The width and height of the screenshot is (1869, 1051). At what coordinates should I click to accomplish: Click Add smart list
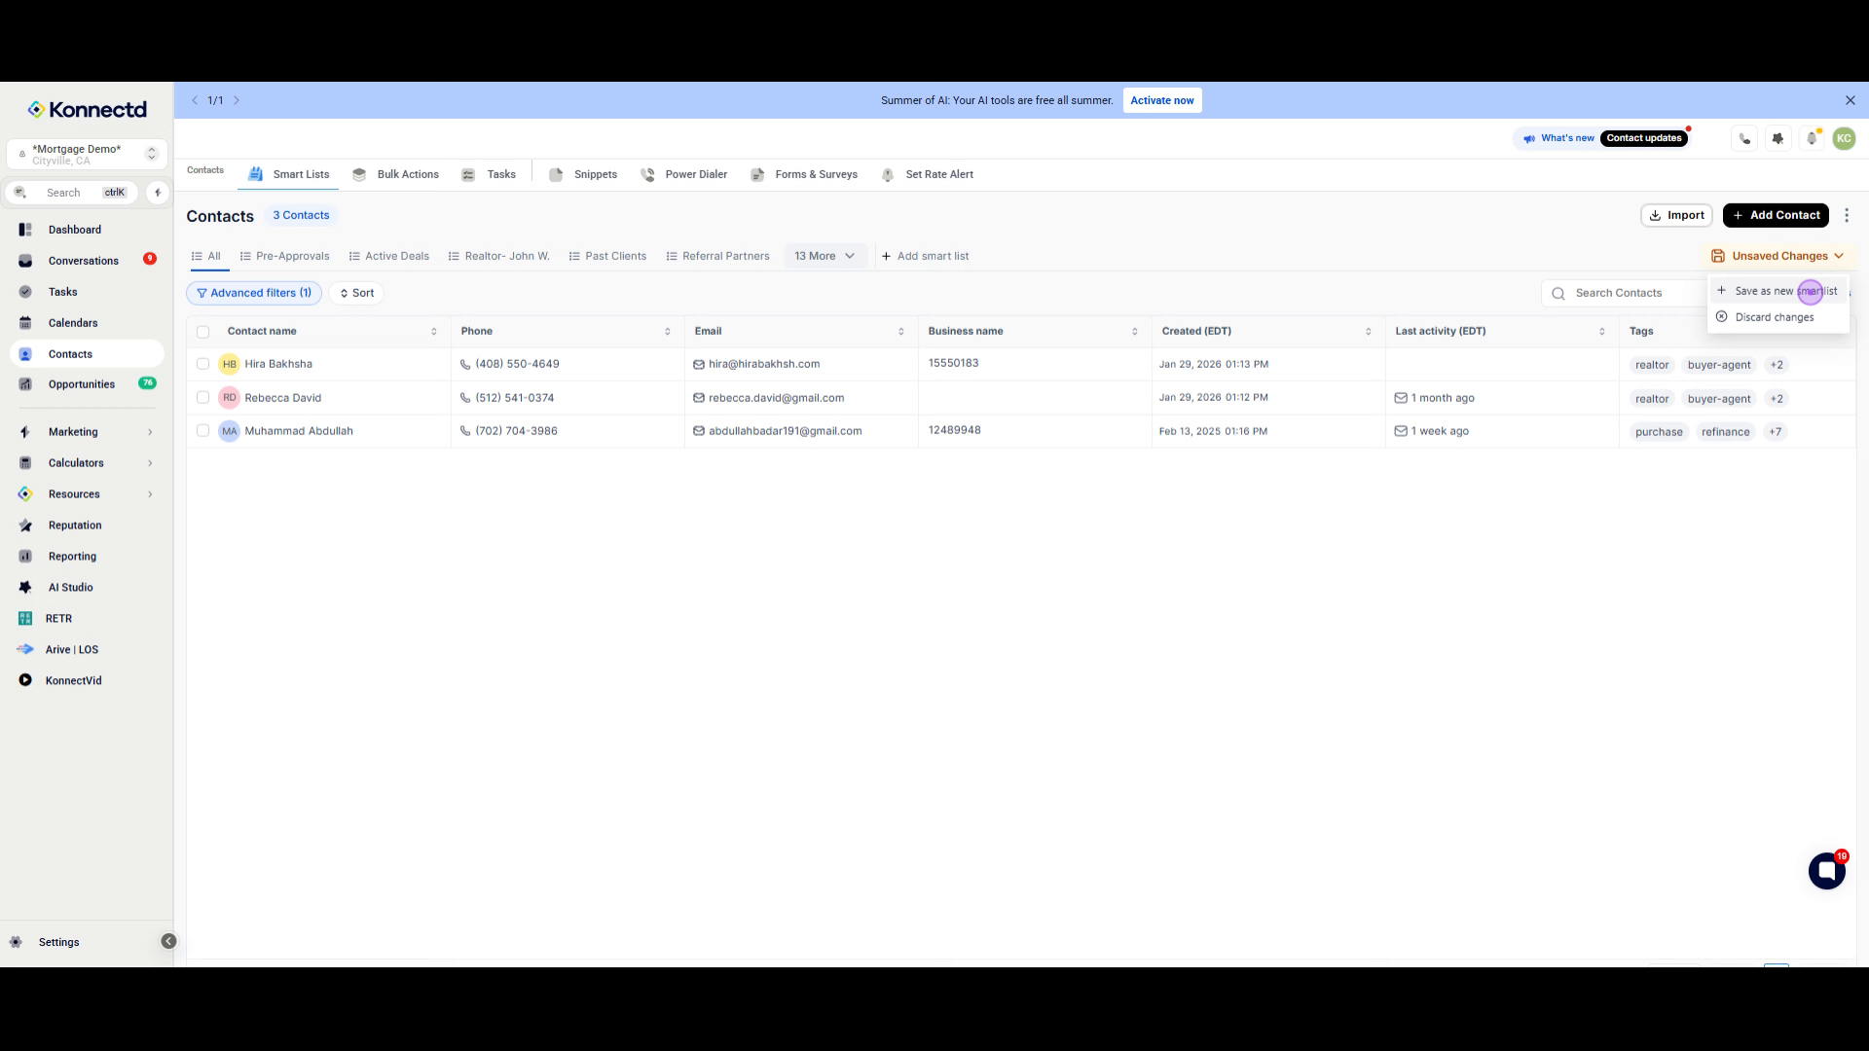[x=925, y=256]
